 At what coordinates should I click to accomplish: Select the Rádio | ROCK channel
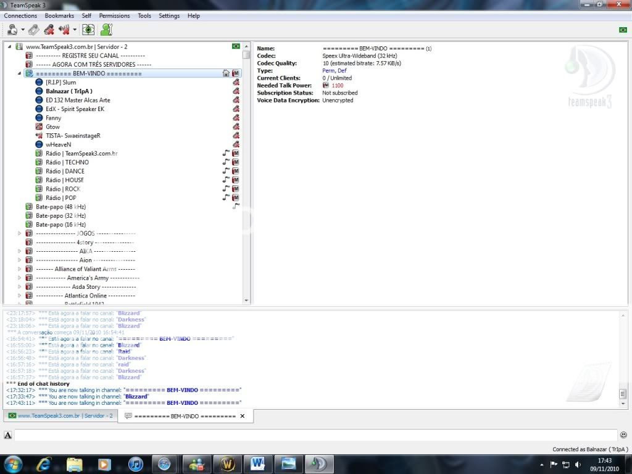tap(63, 189)
